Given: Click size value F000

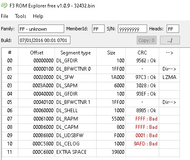Looking at the screenshot, I should click(x=119, y=135).
